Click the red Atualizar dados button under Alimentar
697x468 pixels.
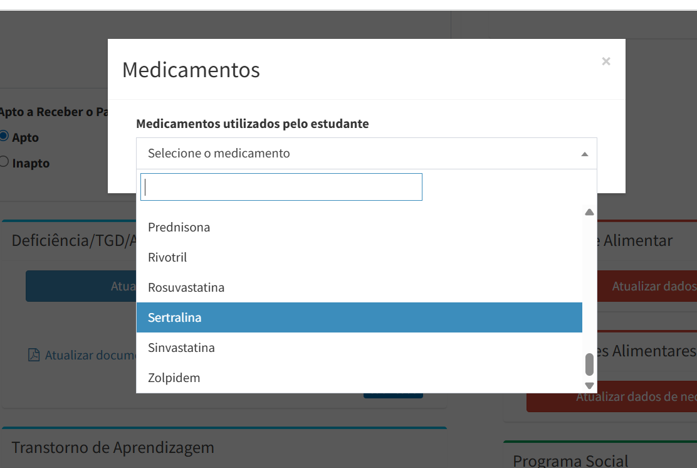click(647, 286)
